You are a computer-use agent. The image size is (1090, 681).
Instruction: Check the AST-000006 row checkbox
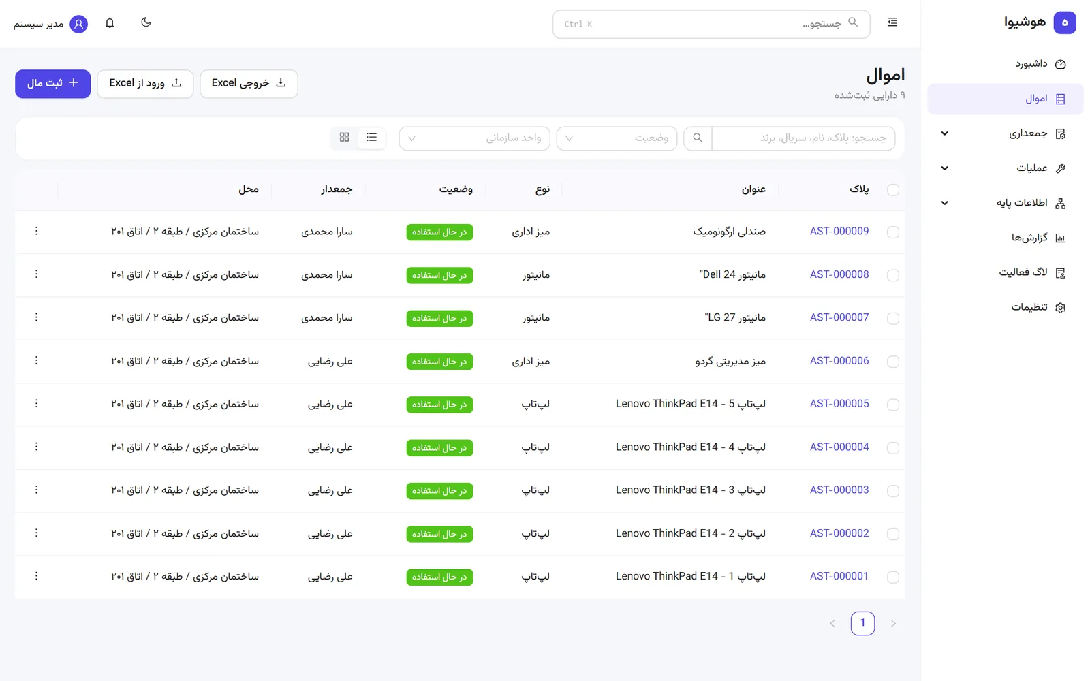tap(893, 362)
